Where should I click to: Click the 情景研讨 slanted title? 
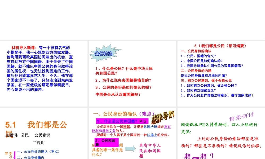(241, 116)
